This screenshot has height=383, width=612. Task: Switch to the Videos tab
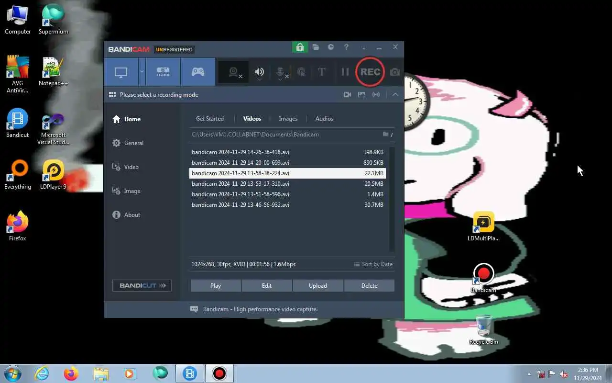252,119
